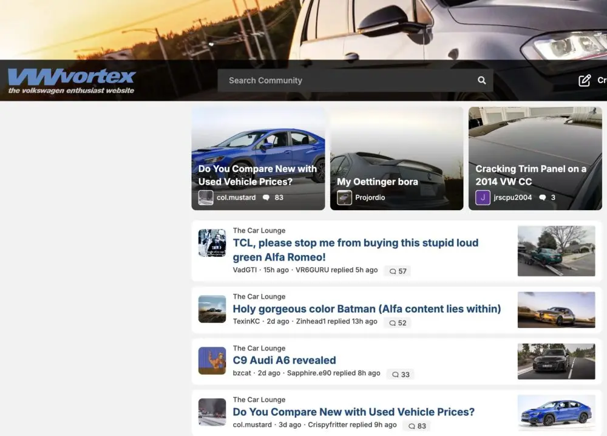The image size is (607, 436).
Task: Click The Car Lounge above Compare New thread in list
Action: pos(259,400)
